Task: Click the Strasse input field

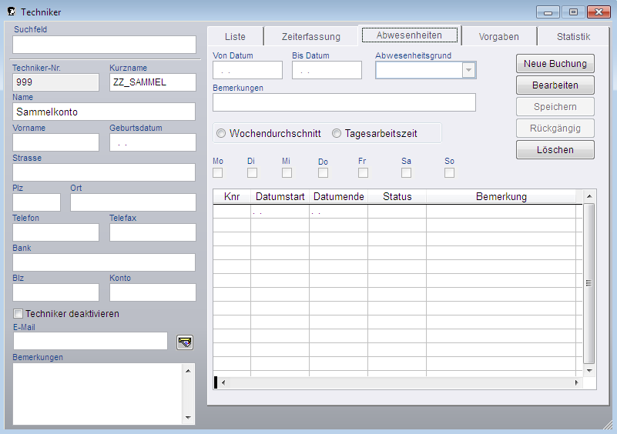Action: pyautogui.click(x=104, y=172)
